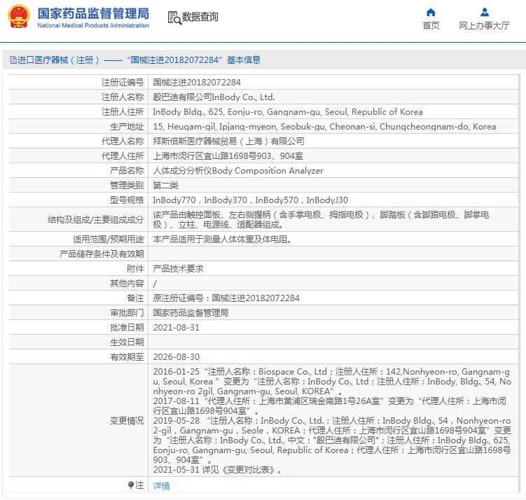The image size is (526, 500).
Task: Click the 注册证编号 row label
Action: (x=123, y=83)
